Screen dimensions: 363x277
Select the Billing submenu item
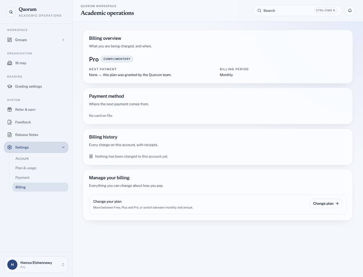click(40, 187)
